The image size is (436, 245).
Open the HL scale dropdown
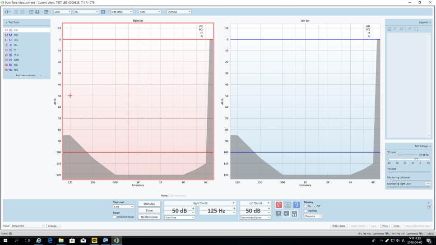[86, 12]
